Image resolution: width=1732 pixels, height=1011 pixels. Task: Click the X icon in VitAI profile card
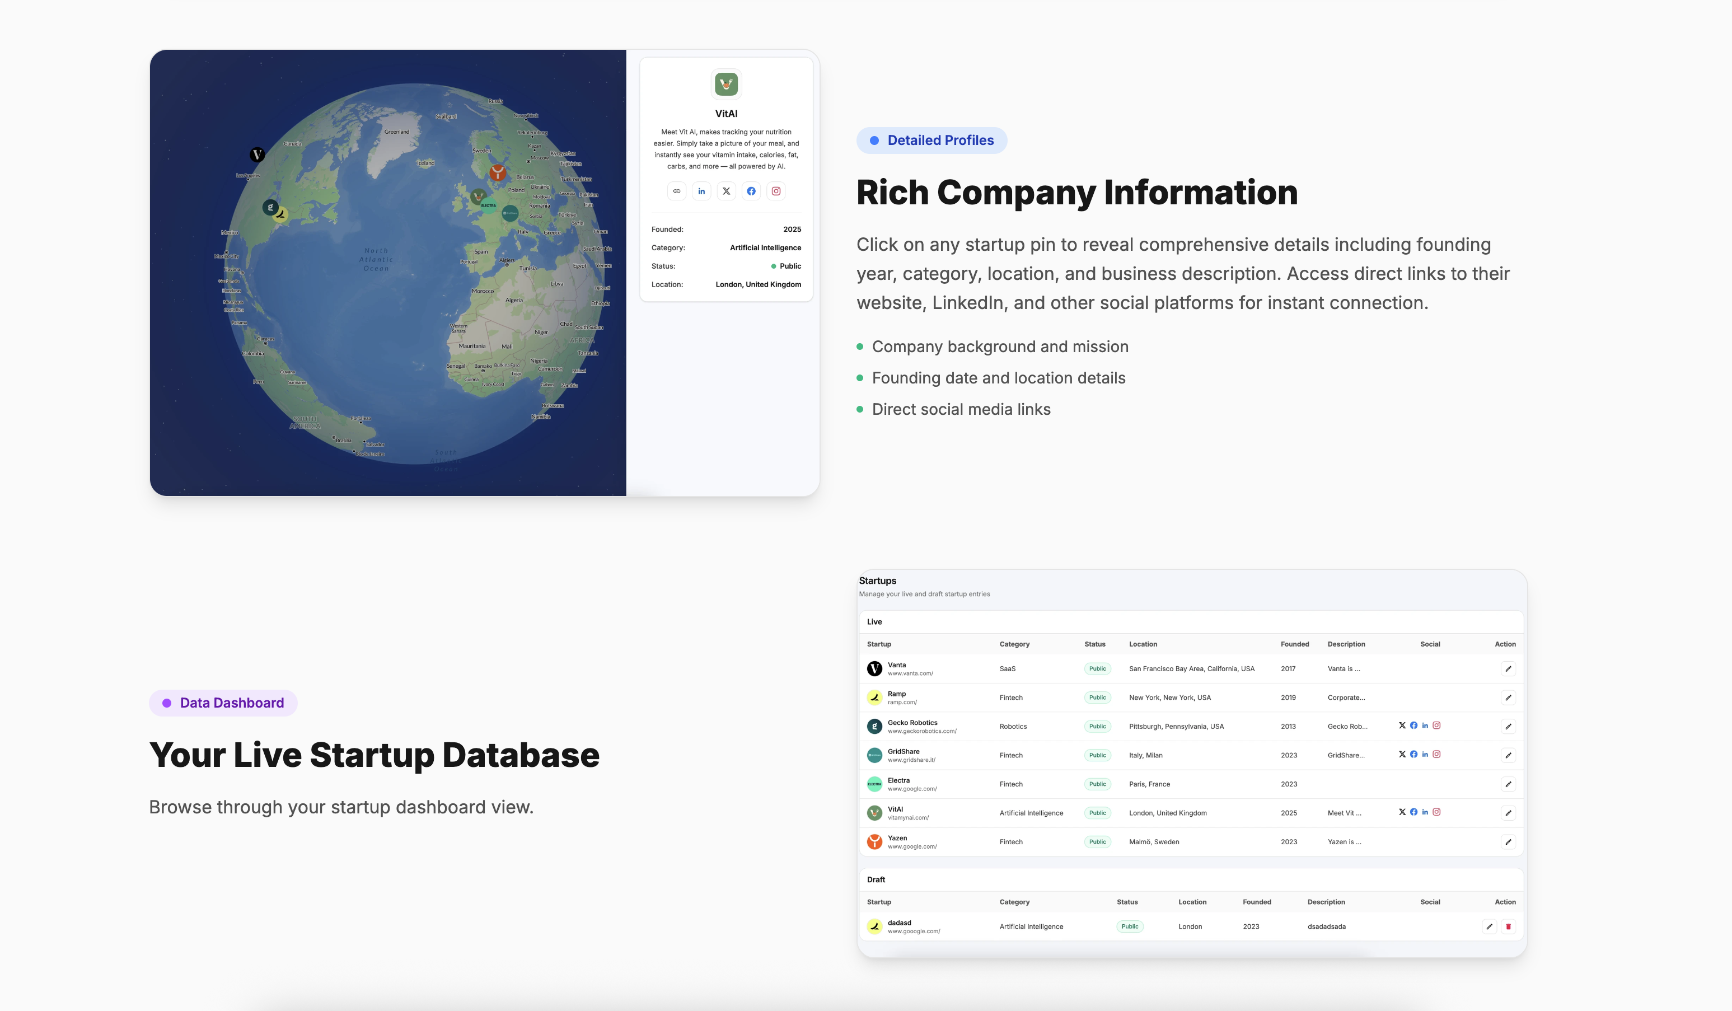[x=726, y=191]
